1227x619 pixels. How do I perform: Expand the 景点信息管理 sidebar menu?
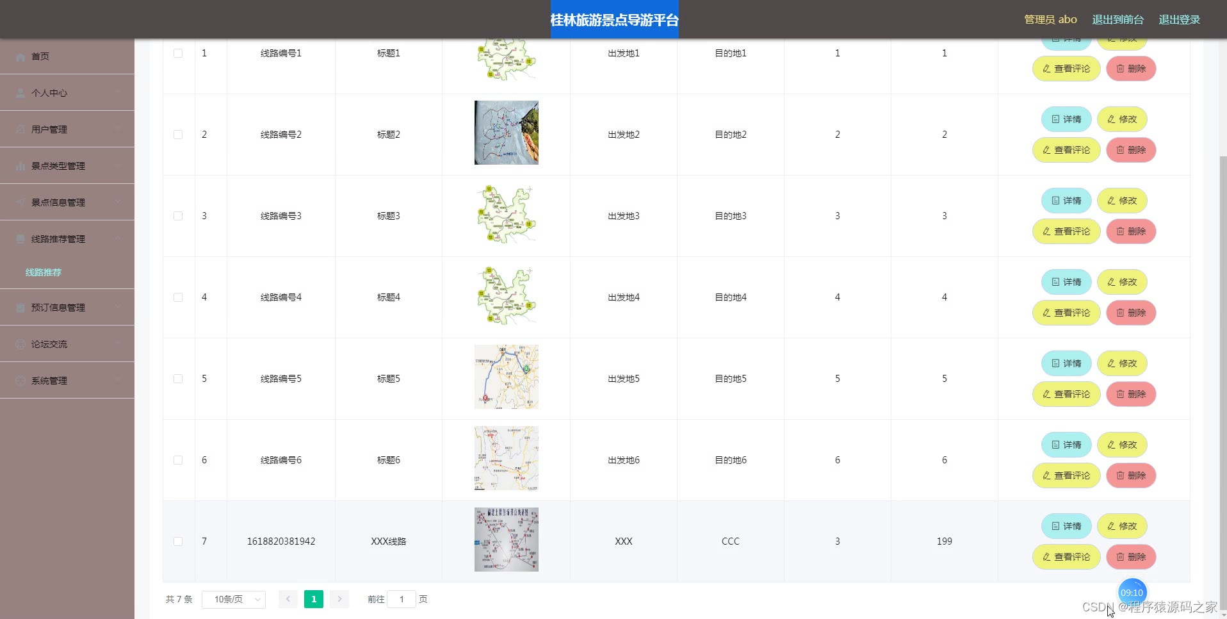[x=67, y=202]
